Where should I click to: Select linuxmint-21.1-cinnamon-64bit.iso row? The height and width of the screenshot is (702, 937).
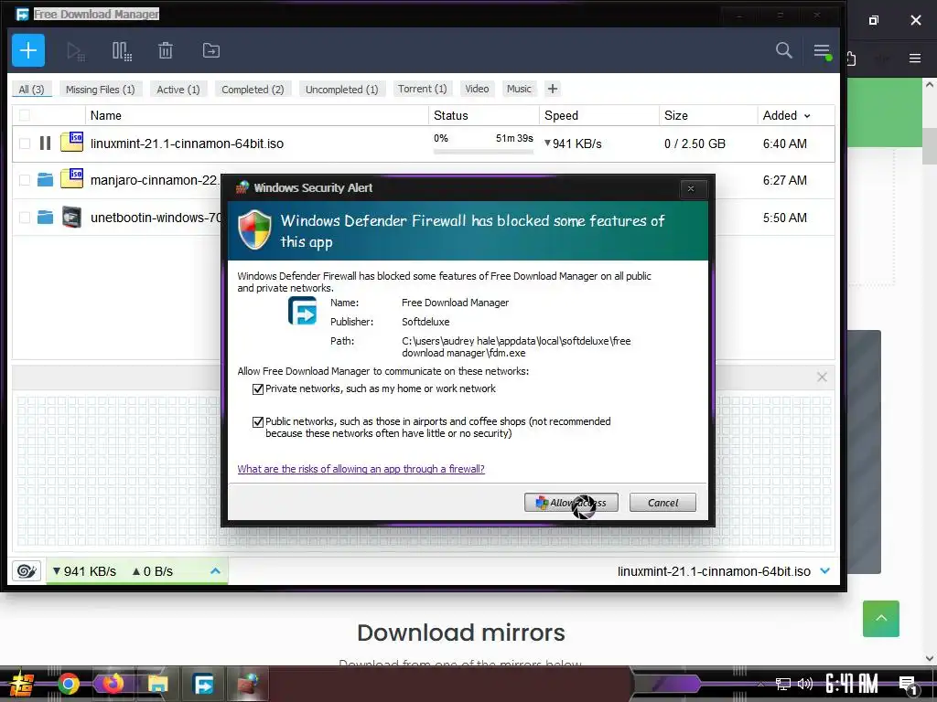(x=423, y=144)
